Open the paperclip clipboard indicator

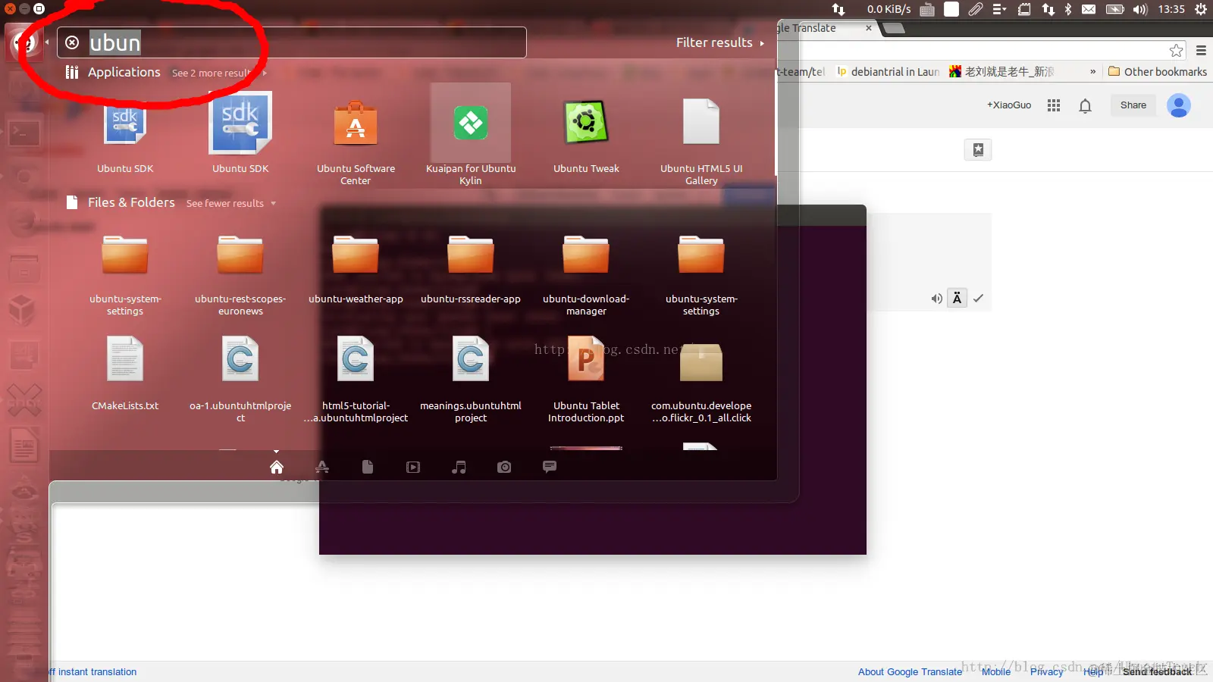[976, 9]
